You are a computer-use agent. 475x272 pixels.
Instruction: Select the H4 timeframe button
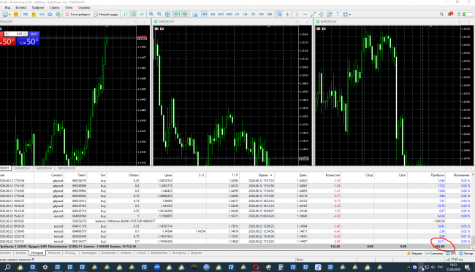[245, 14]
